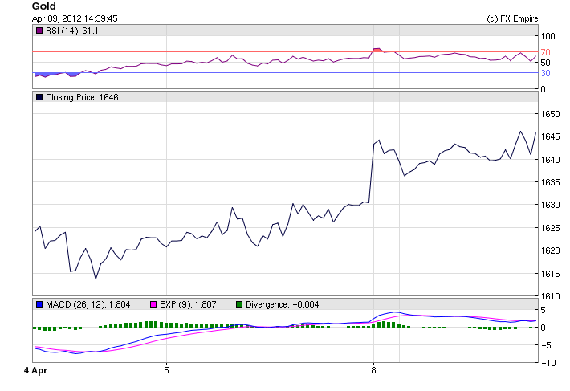Click the dark Closing Price legend swatch

point(39,97)
